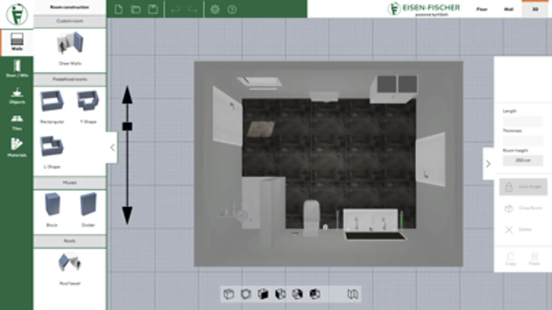Select the Roof bevel element
552x310 pixels.
70,269
